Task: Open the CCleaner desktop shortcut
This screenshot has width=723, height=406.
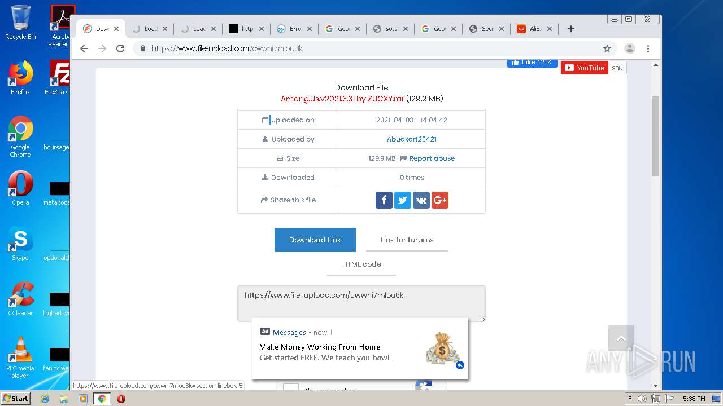Action: (20, 299)
